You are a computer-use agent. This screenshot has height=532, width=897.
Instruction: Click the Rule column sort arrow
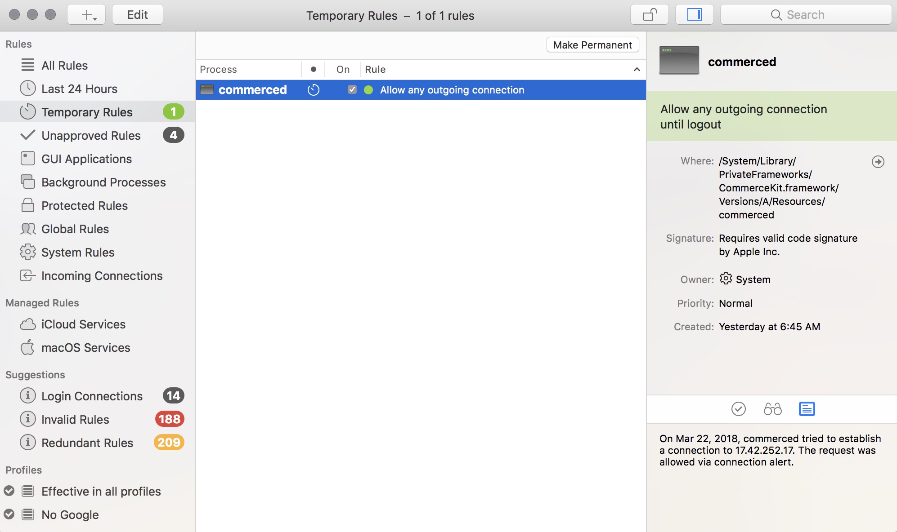[x=637, y=69]
